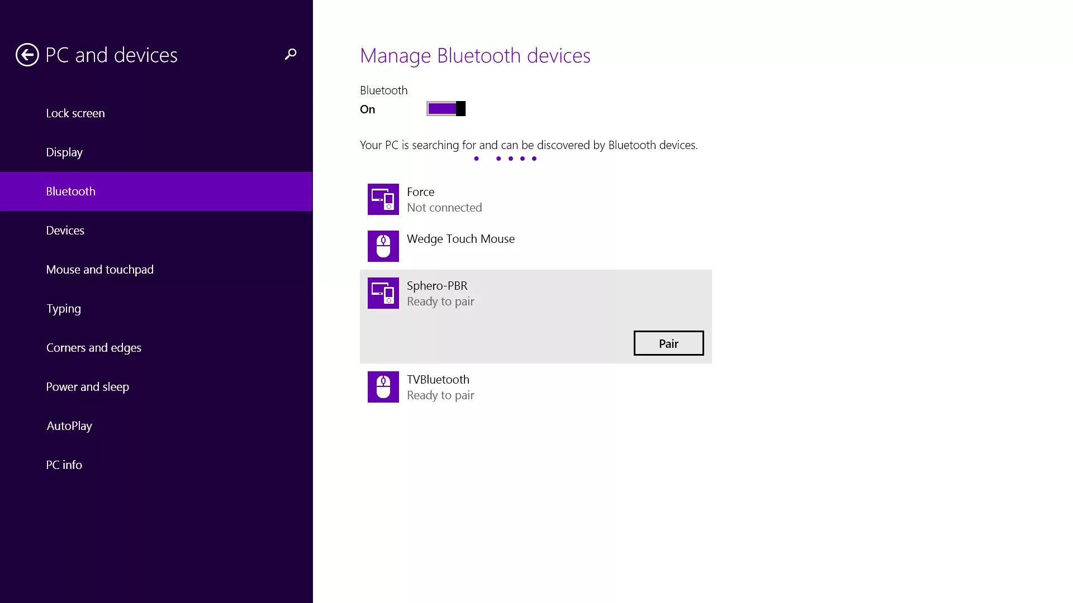Select the Lock screen settings
Image resolution: width=1073 pixels, height=603 pixels.
[75, 113]
